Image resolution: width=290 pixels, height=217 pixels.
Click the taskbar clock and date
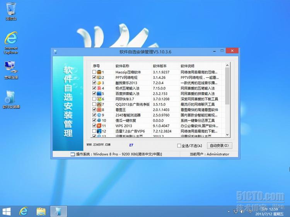click(x=270, y=212)
